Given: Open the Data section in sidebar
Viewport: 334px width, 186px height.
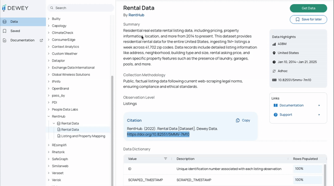Looking at the screenshot, I should [23, 22].
